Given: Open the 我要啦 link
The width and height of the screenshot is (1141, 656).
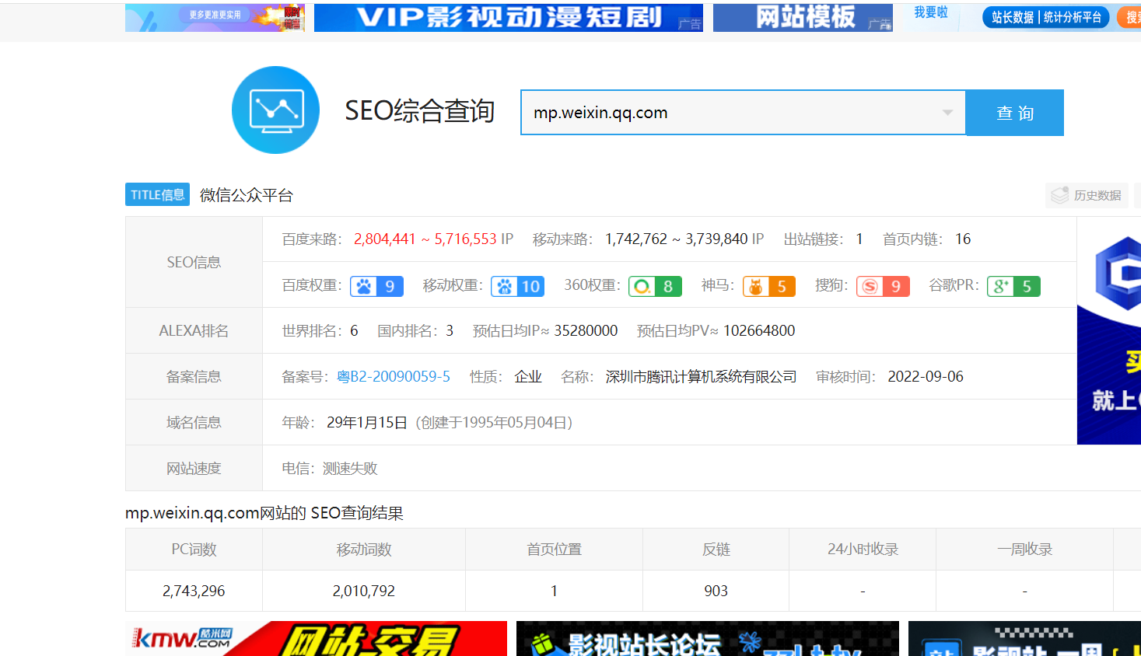Looking at the screenshot, I should point(931,12).
